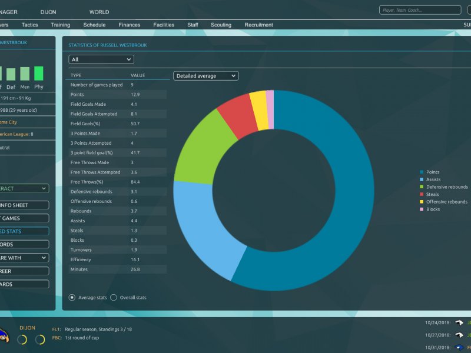The width and height of the screenshot is (471, 353).
Task: Open the Finances menu
Action: tap(129, 25)
